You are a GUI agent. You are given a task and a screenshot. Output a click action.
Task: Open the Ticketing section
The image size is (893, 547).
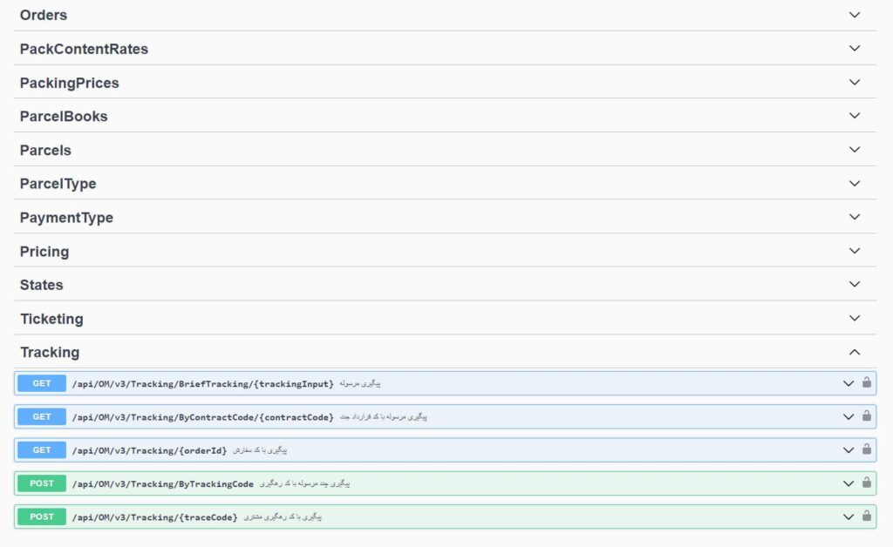pos(51,319)
